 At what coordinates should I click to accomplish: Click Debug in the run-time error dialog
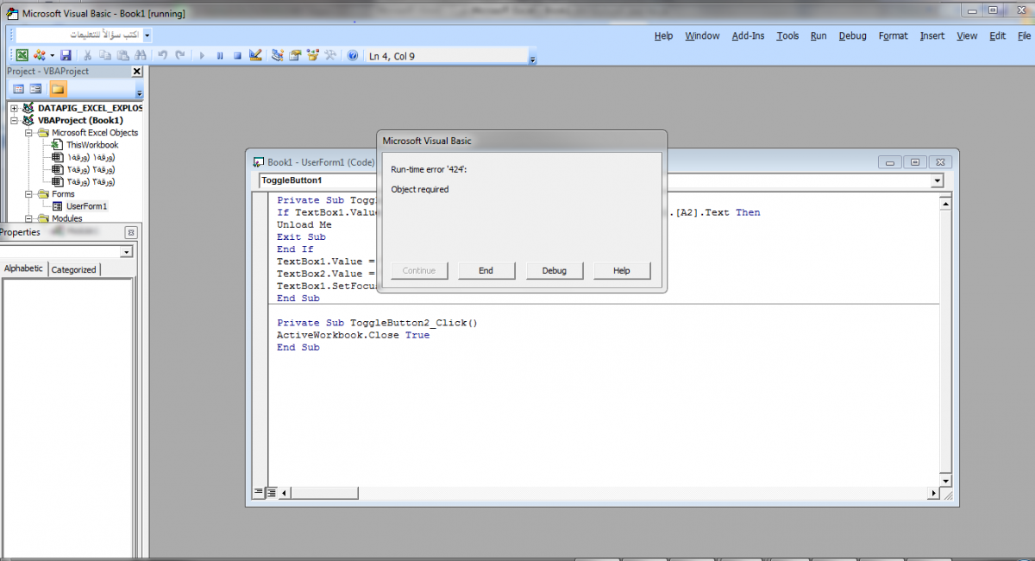point(554,270)
